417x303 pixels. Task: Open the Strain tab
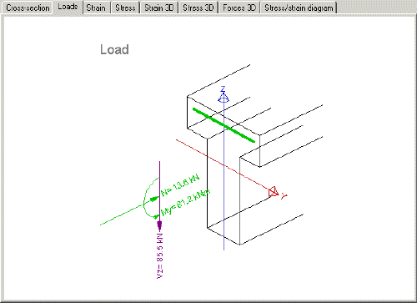[x=96, y=8]
